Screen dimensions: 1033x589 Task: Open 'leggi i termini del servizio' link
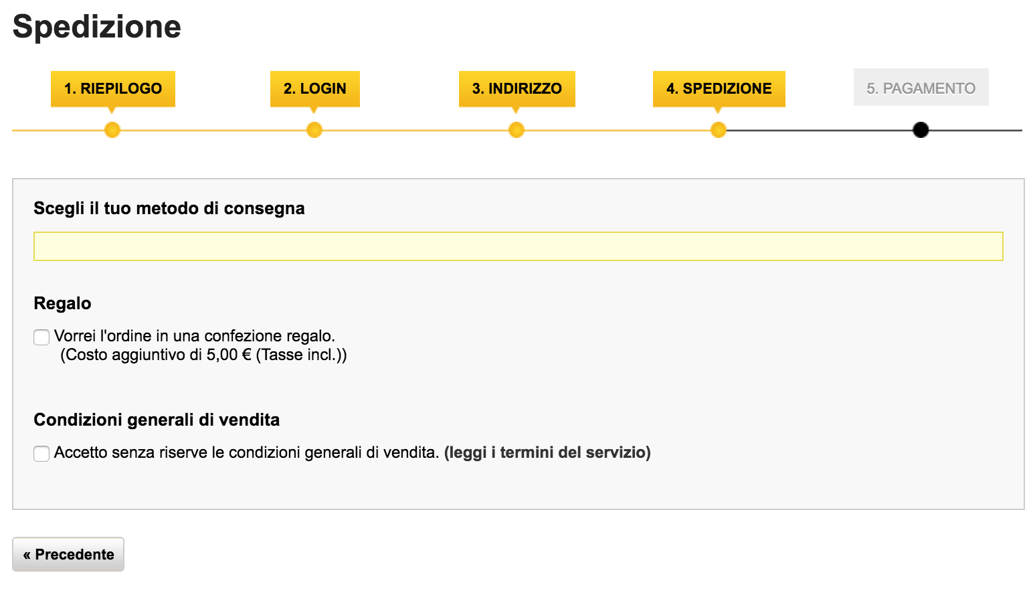547,452
